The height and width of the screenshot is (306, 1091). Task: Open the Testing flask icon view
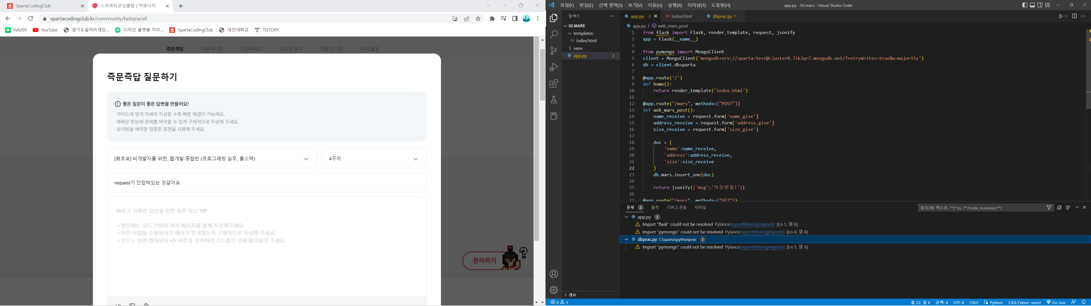pos(553,100)
